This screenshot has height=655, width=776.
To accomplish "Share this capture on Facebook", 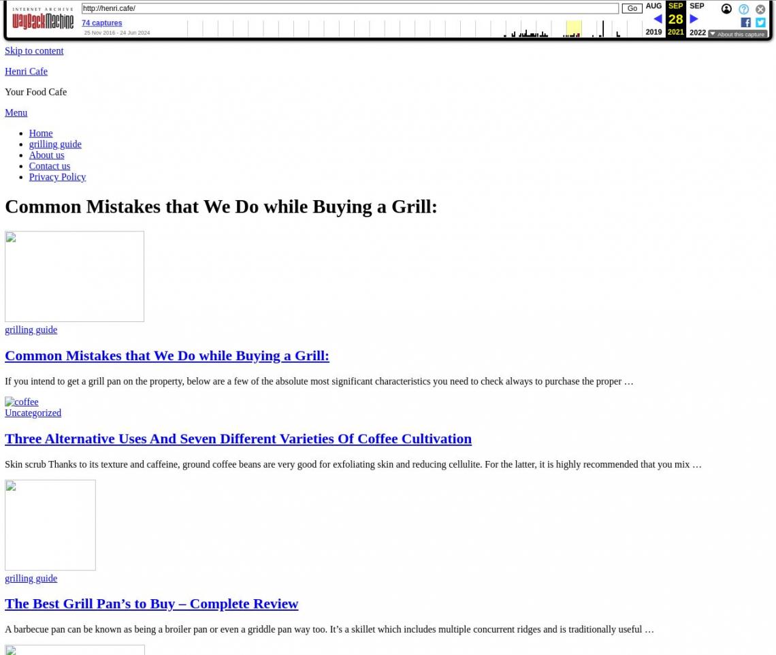I will point(745,22).
